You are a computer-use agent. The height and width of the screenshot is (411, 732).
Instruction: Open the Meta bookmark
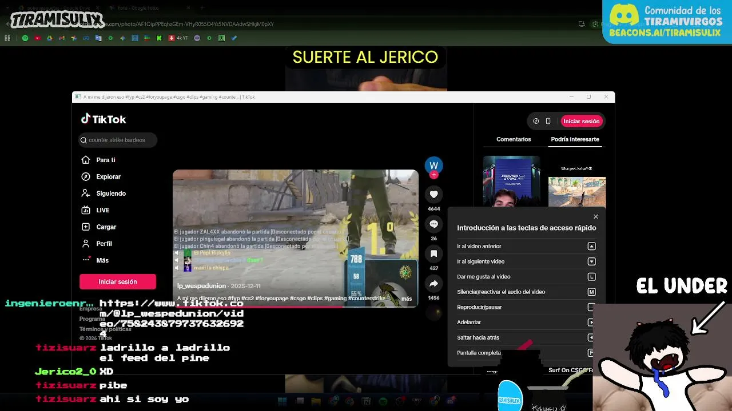coord(86,38)
